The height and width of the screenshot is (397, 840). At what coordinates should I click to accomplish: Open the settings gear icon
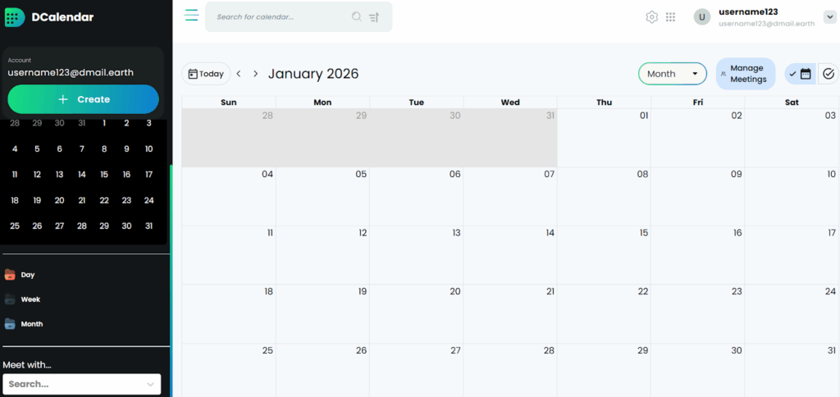pos(652,17)
